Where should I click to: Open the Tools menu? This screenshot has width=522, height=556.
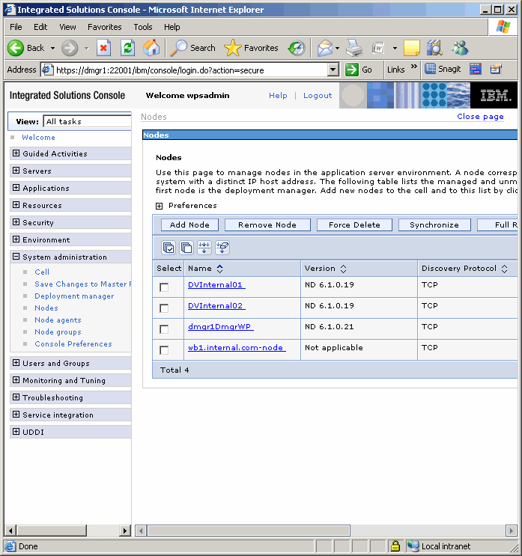point(142,27)
